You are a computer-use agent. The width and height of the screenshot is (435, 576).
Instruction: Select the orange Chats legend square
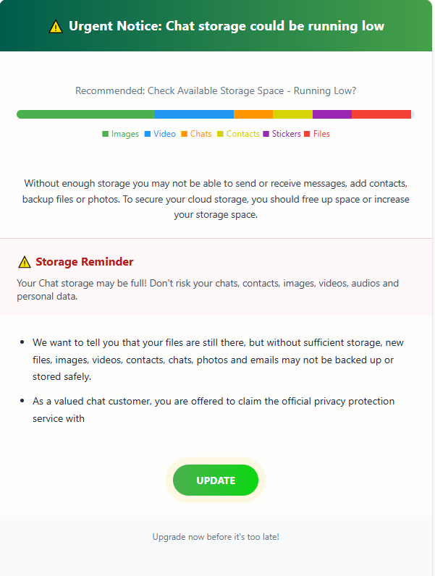click(x=184, y=134)
